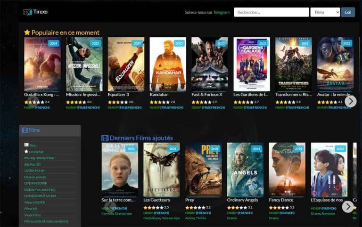Select Les Exclus in the Films sidebar
362x227 pixels.
pyautogui.click(x=36, y=152)
